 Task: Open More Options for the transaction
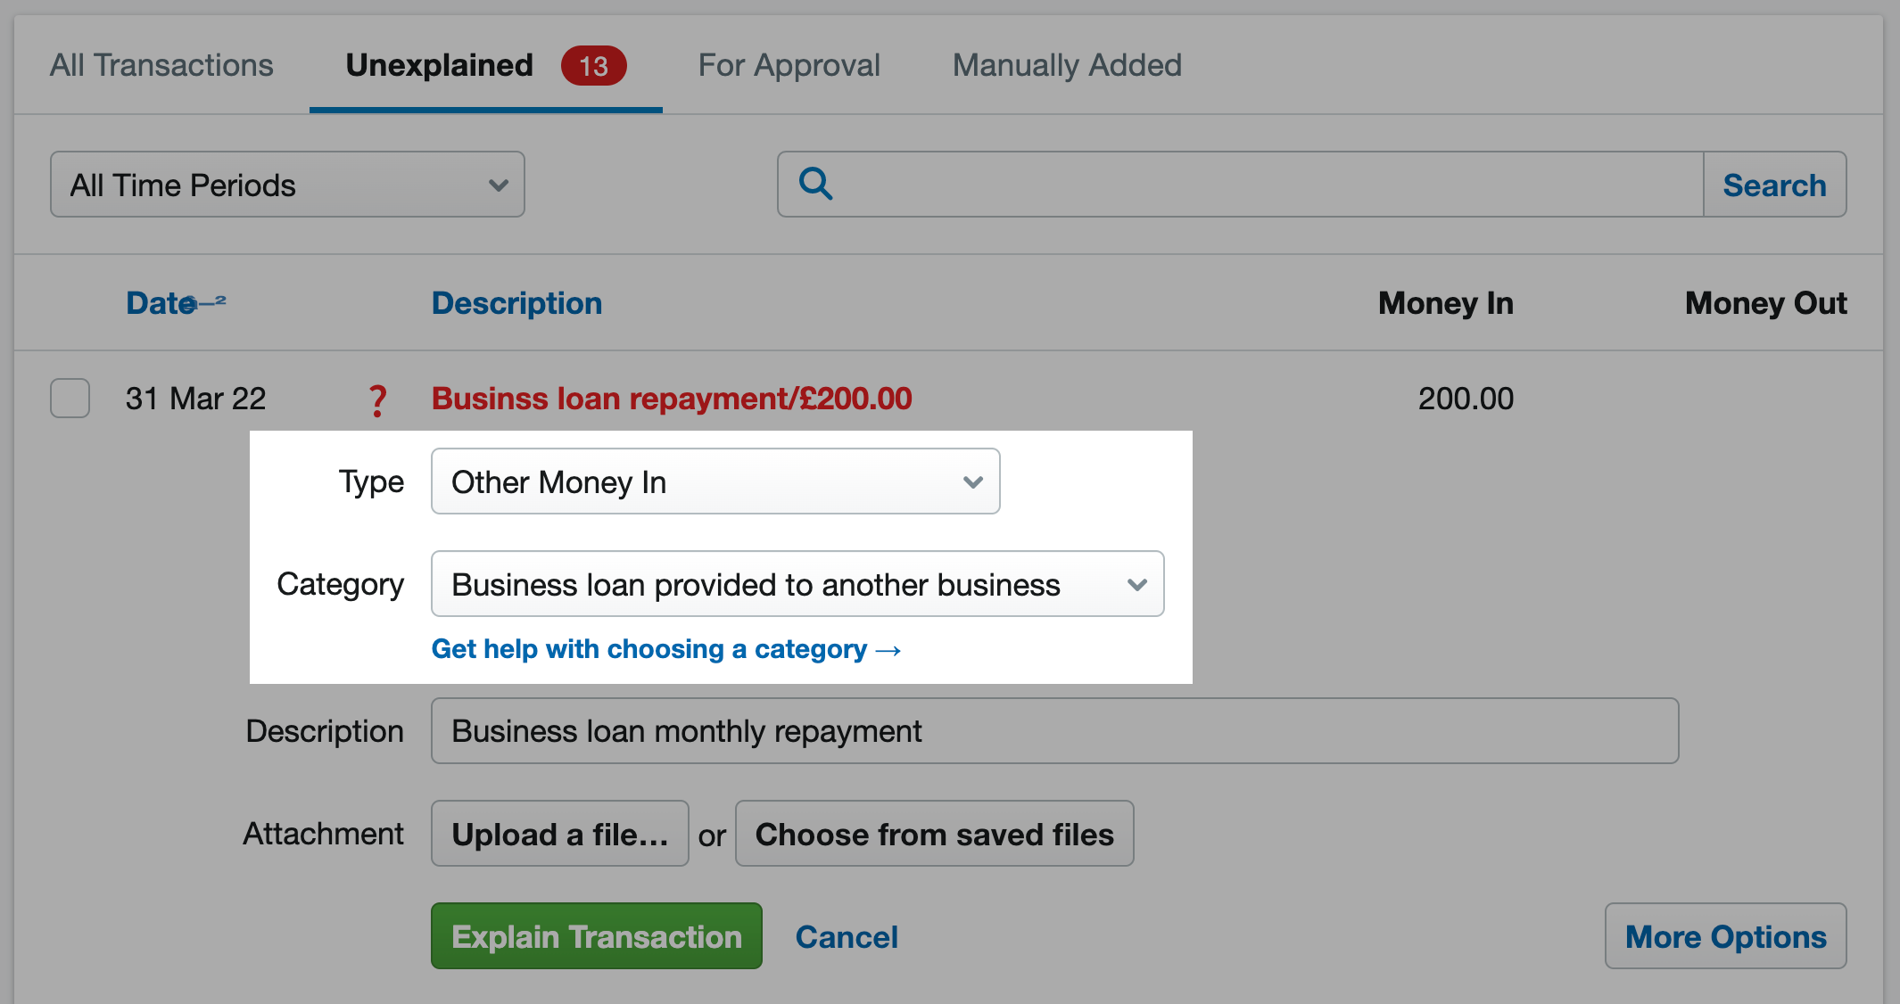point(1725,936)
